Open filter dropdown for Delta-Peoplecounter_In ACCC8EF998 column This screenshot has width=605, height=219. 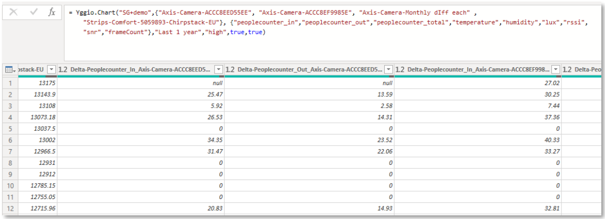pos(556,69)
